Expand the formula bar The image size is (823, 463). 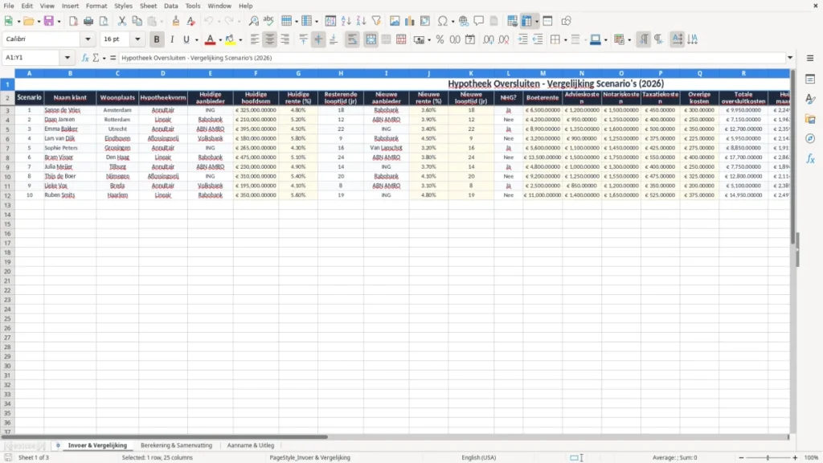point(790,58)
